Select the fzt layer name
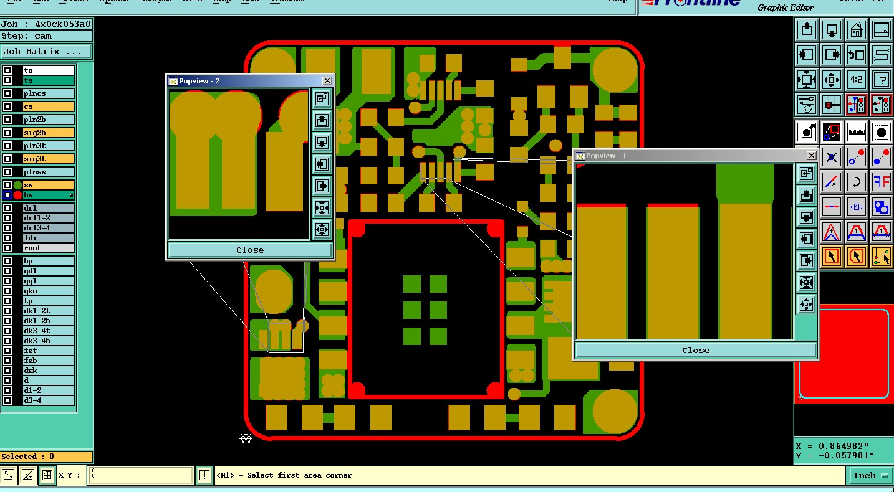Screen dimensions: 894x492 (x=49, y=351)
